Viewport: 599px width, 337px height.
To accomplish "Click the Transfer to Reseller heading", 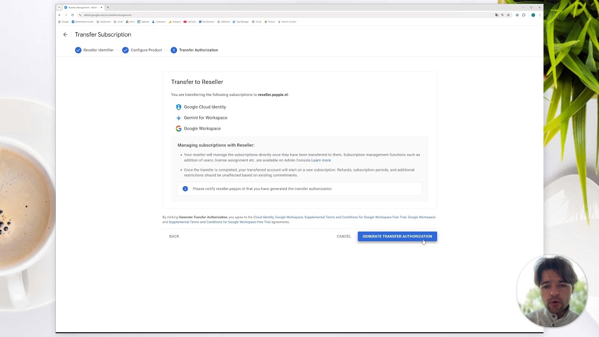I will pyautogui.click(x=197, y=82).
